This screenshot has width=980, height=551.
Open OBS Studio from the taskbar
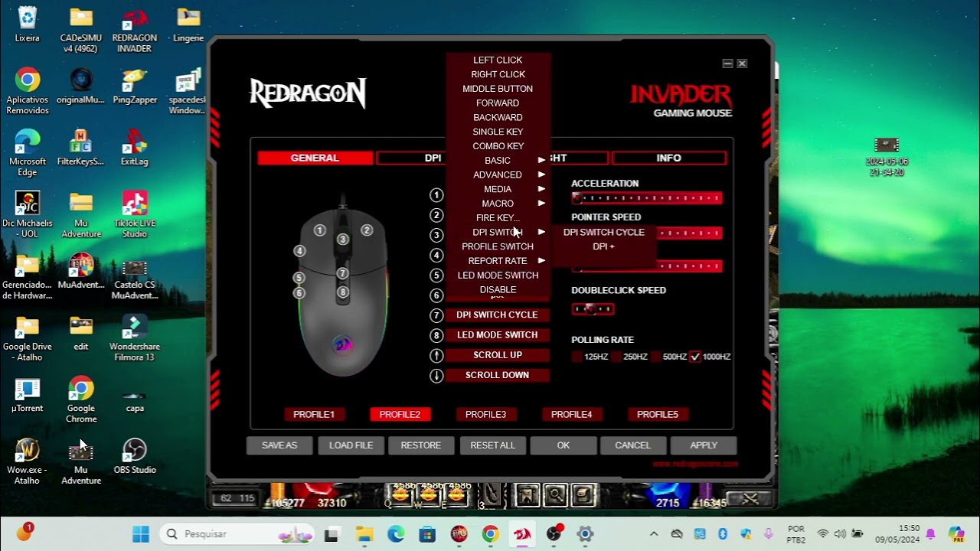(554, 534)
